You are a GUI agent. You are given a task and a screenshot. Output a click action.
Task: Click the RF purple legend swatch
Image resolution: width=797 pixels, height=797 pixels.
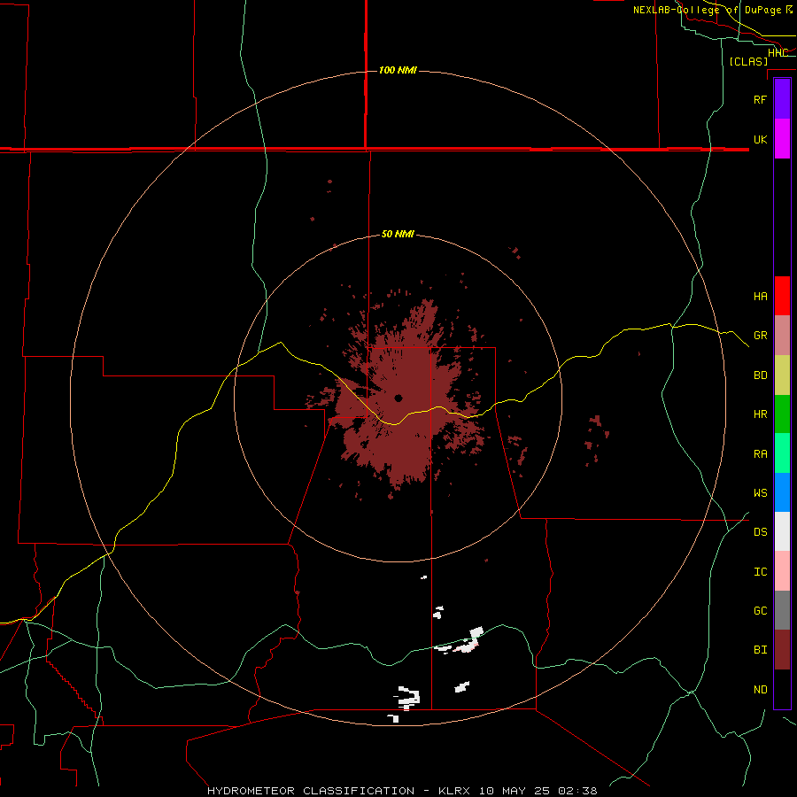coord(782,99)
